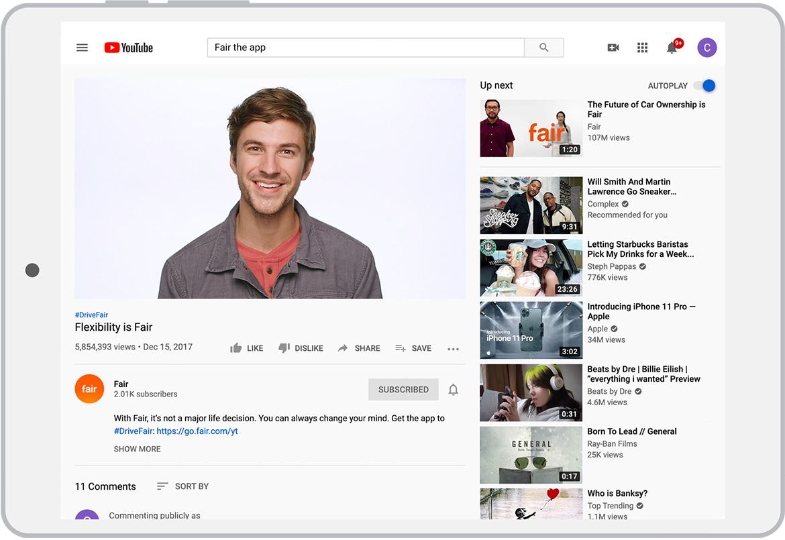Open the Starbucks Baristas video thumbnail

click(531, 268)
